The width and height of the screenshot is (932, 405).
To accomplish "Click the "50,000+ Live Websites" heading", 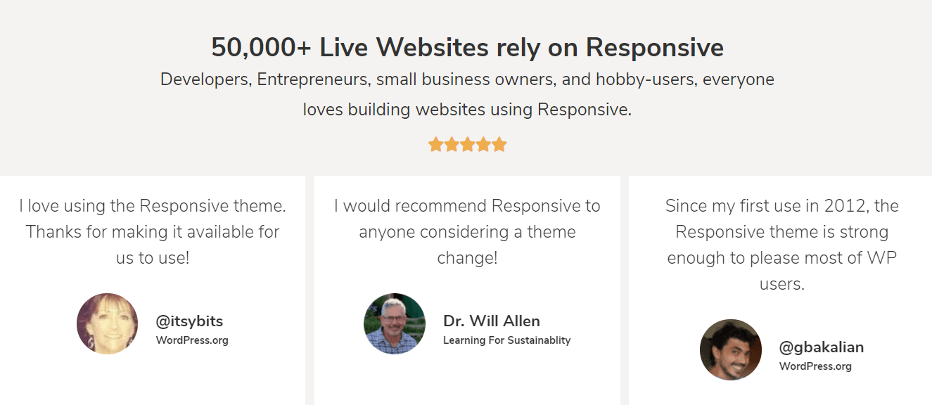I will [x=467, y=48].
